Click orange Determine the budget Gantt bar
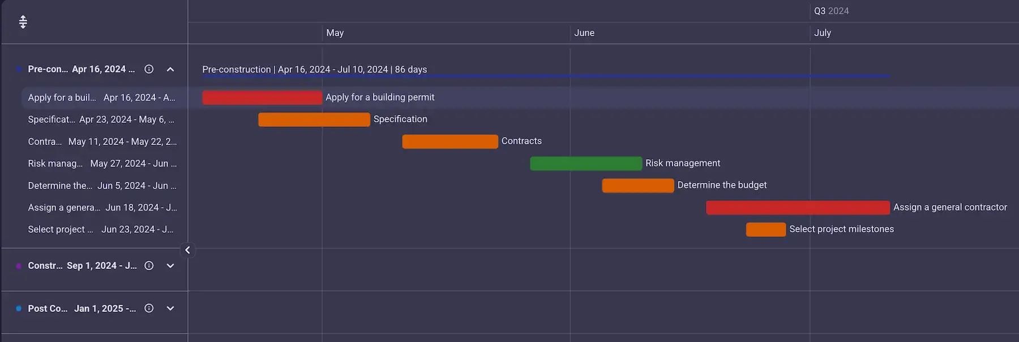 point(638,185)
